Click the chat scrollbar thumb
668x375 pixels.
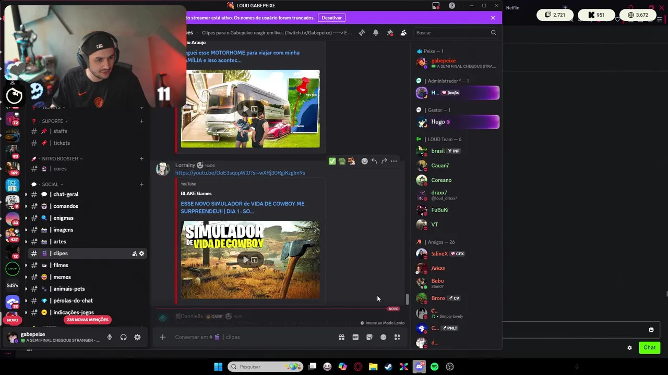click(x=407, y=299)
